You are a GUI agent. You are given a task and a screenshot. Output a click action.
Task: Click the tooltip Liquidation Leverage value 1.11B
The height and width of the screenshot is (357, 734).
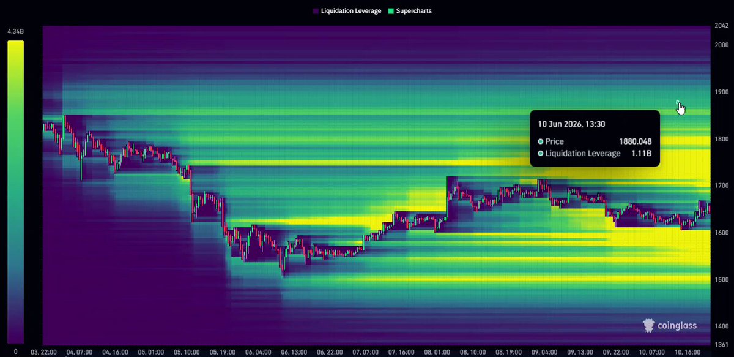point(643,154)
